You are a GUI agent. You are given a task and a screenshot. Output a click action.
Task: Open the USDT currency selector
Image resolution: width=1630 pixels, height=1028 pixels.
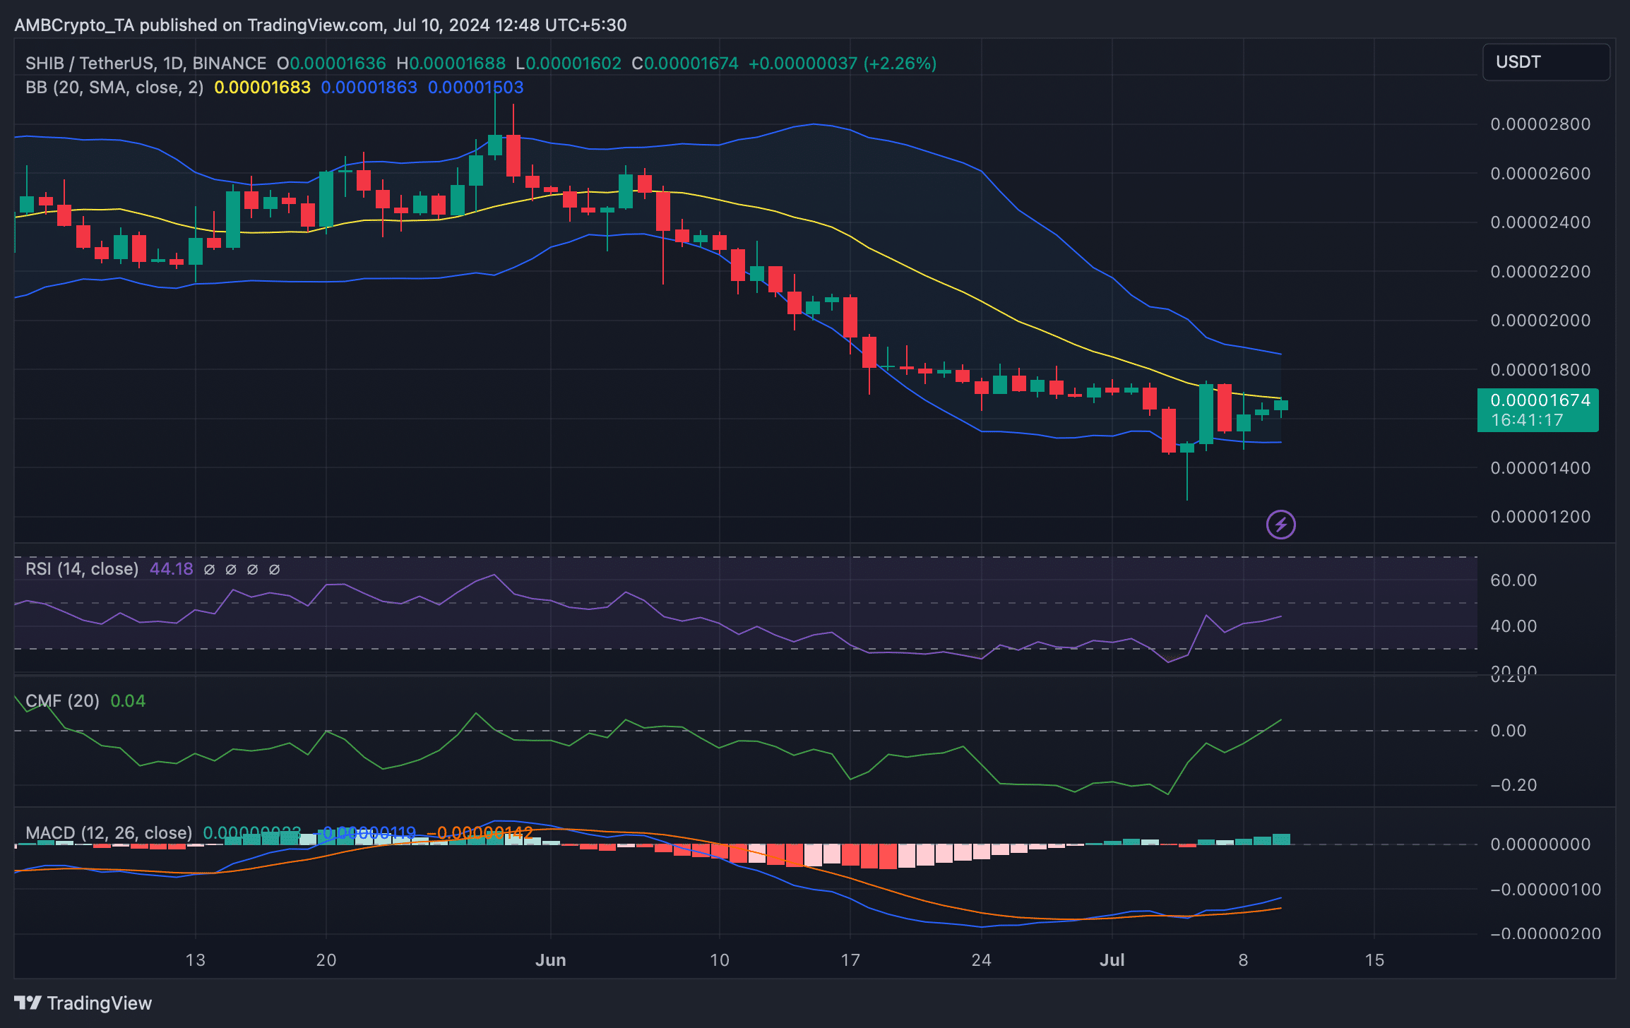tap(1546, 62)
